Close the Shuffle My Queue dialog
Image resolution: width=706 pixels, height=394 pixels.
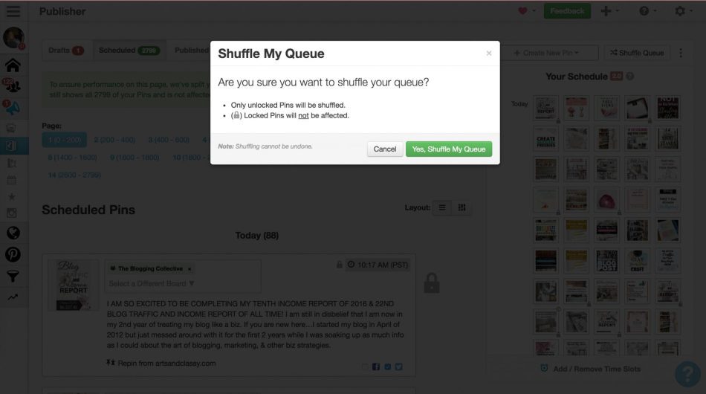[x=488, y=54]
